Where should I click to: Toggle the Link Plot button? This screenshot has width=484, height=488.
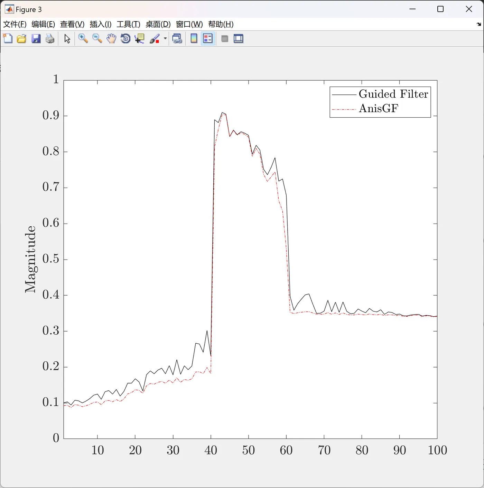point(177,38)
